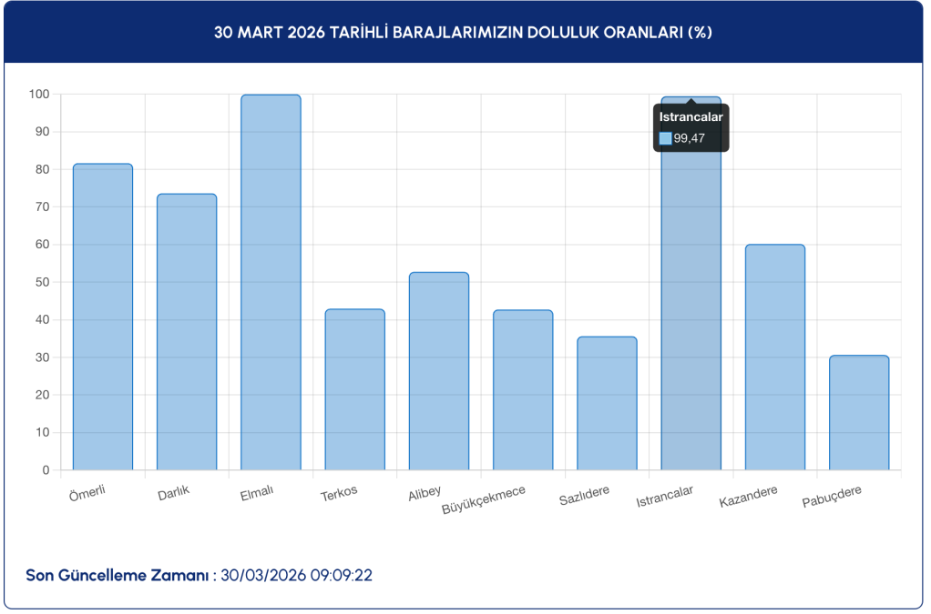Viewport: 931px width, 614px height.
Task: Click the Alibey reservoir bar
Action: [438, 371]
